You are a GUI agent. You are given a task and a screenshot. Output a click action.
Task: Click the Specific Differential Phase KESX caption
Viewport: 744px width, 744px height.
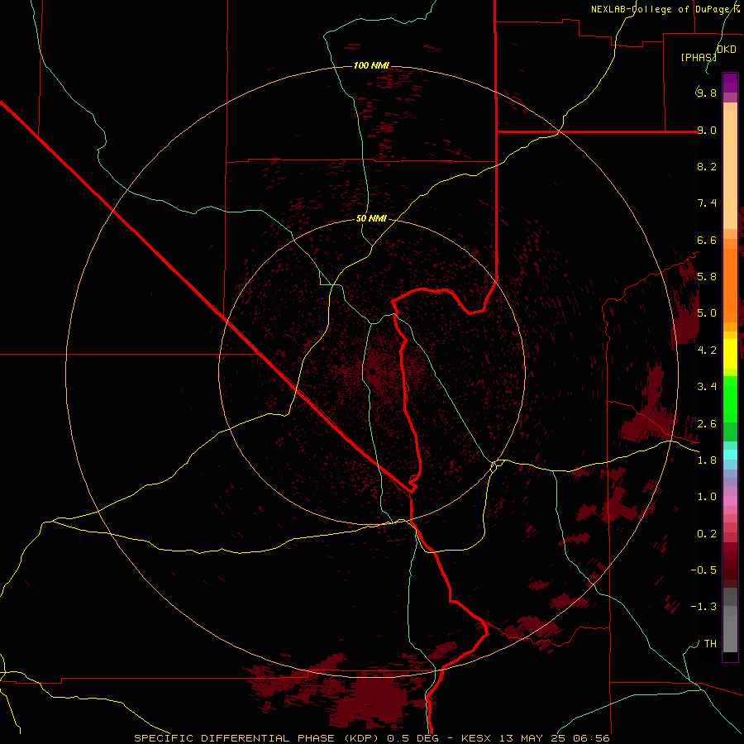[371, 738]
